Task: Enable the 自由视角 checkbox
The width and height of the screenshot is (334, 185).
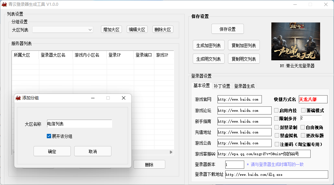Action: click(x=303, y=127)
